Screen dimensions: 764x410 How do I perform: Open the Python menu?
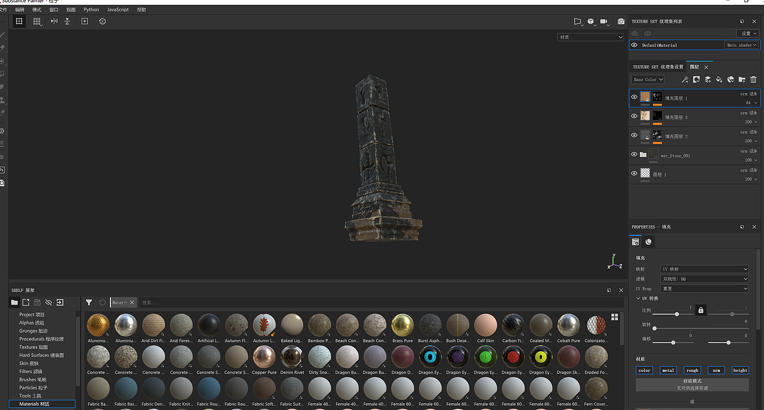tap(91, 10)
